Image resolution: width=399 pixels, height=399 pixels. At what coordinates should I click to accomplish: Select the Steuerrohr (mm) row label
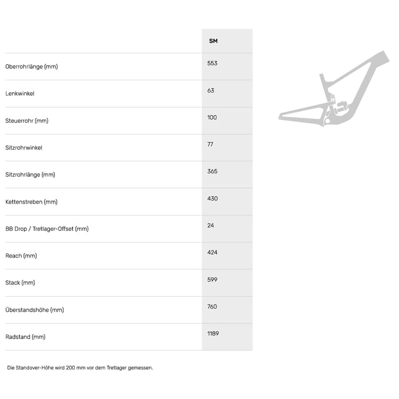(27, 121)
